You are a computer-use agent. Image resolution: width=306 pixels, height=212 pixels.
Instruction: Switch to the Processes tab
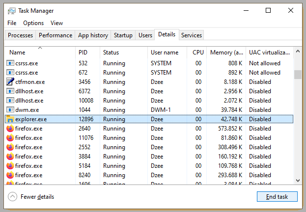[x=20, y=35]
